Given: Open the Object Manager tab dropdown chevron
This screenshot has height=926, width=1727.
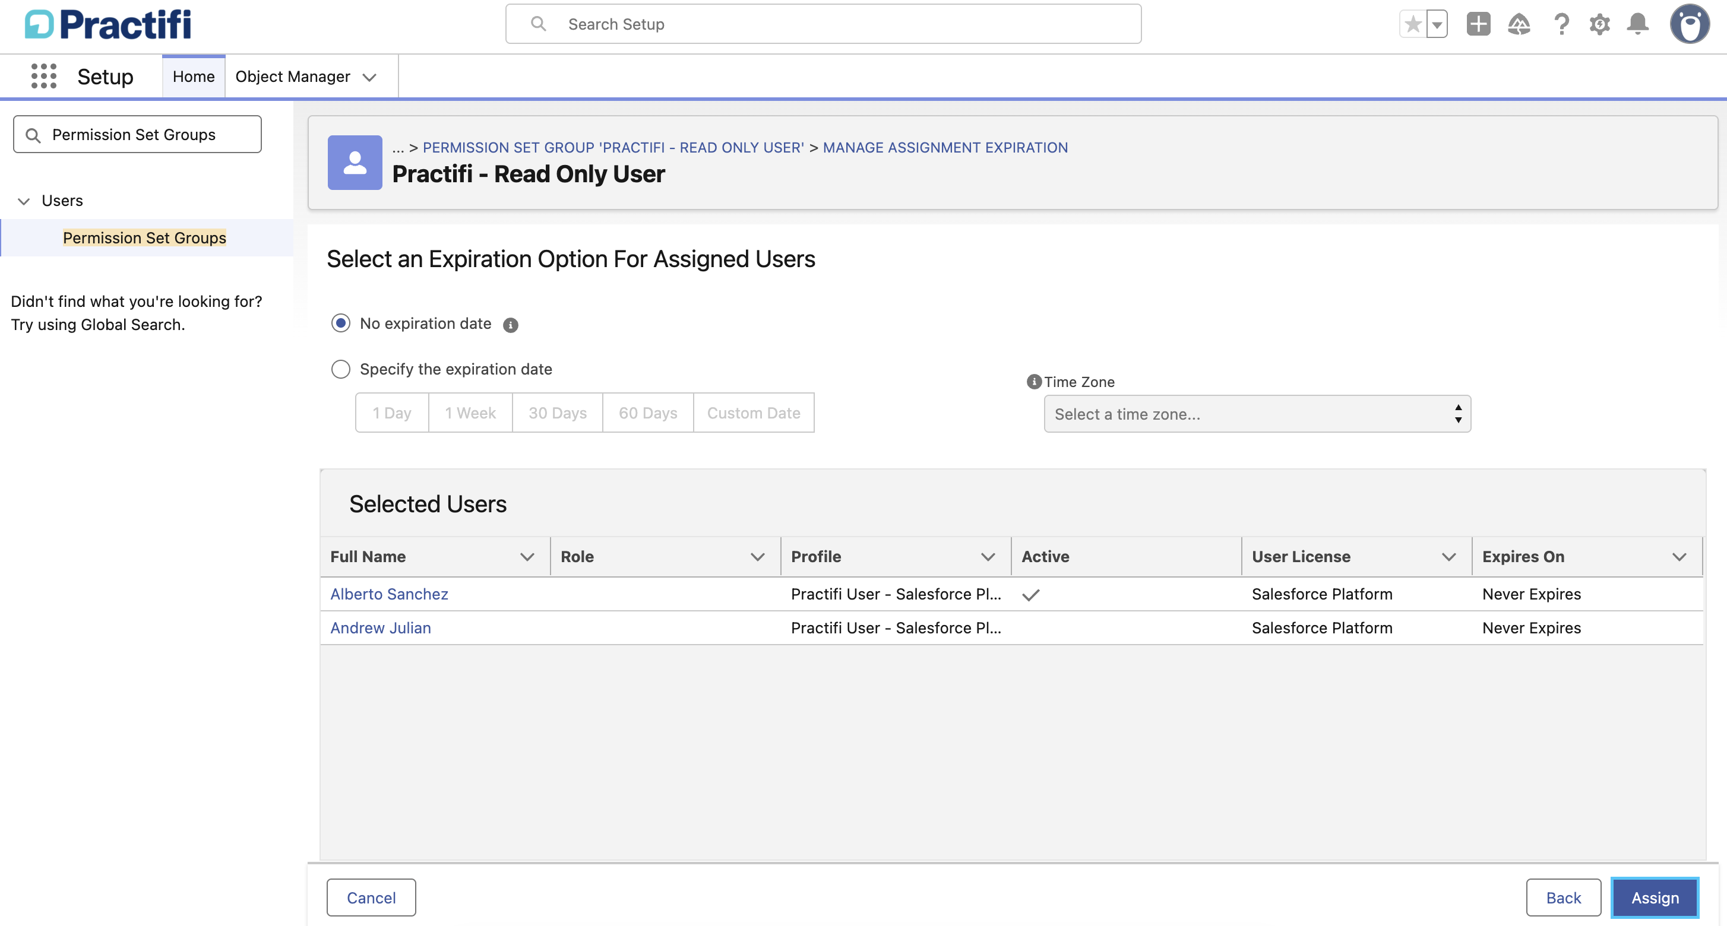Looking at the screenshot, I should [369, 77].
